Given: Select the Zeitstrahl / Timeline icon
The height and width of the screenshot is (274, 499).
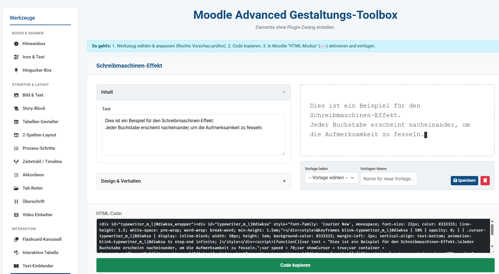Looking at the screenshot, I should pos(16,162).
